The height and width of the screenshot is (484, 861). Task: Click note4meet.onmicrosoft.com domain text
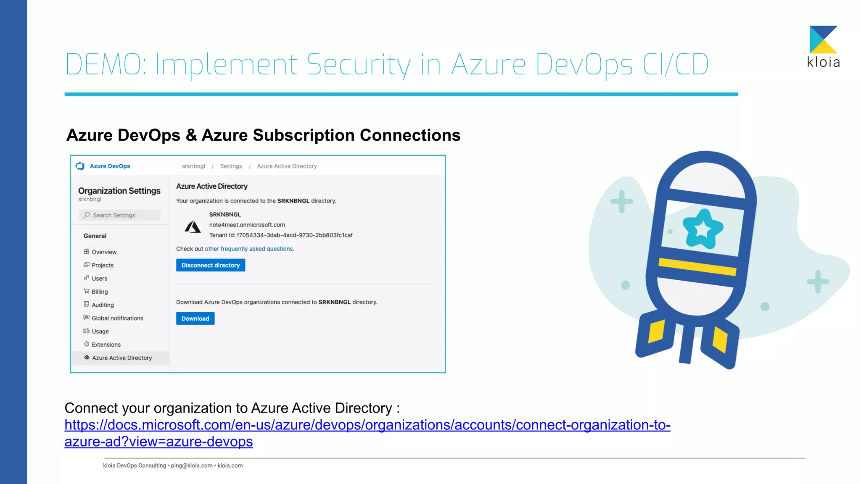[x=247, y=225]
